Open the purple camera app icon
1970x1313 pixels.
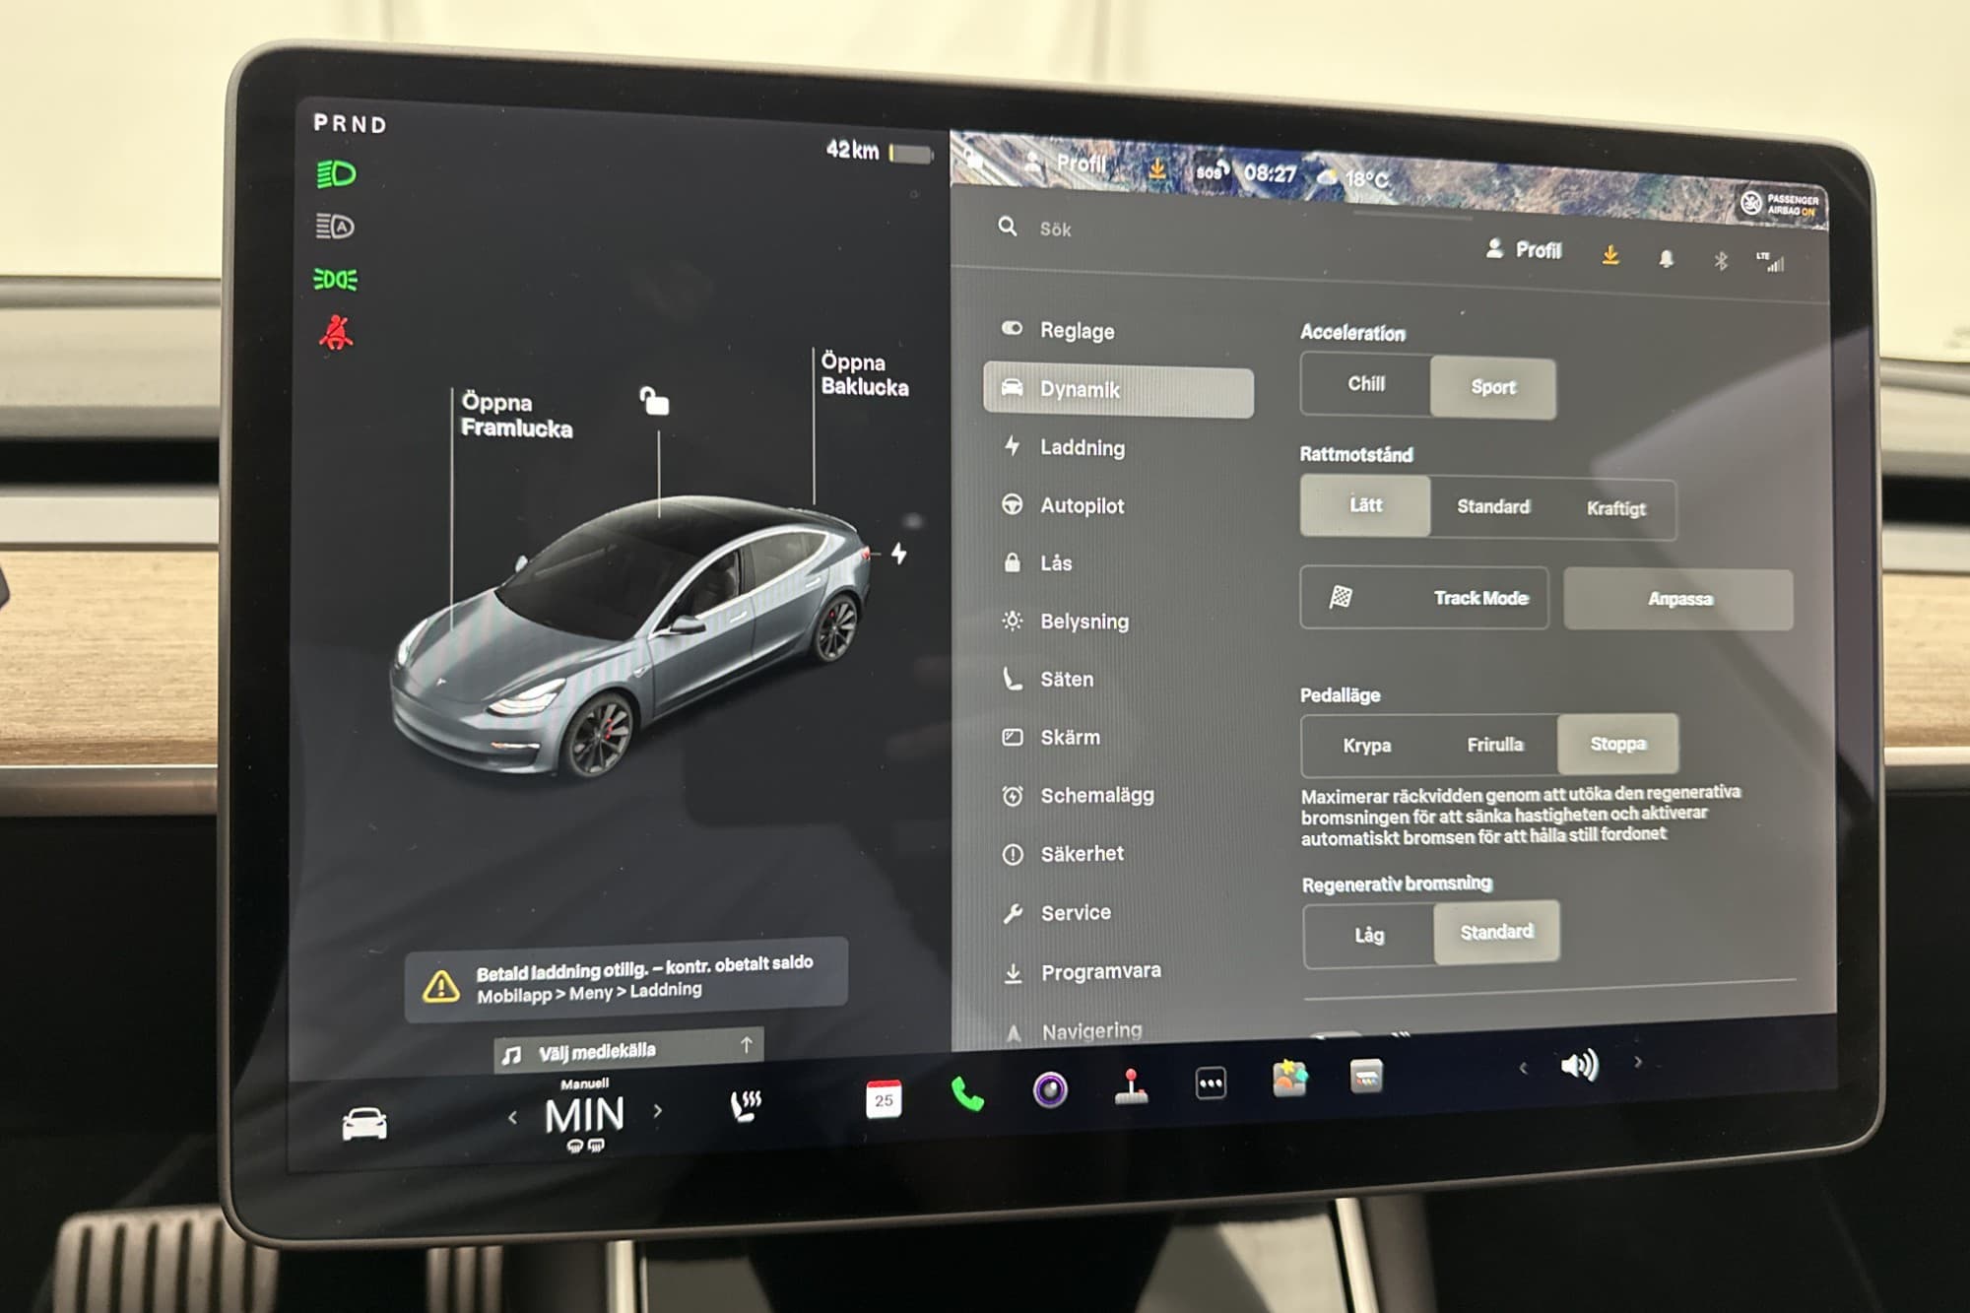coord(1050,1088)
